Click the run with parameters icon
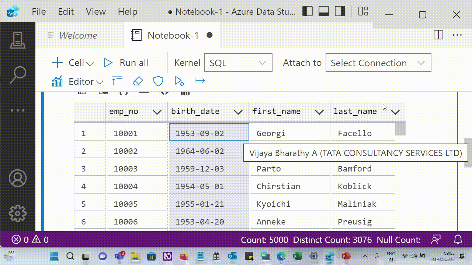The width and height of the screenshot is (472, 265). pyautogui.click(x=180, y=81)
